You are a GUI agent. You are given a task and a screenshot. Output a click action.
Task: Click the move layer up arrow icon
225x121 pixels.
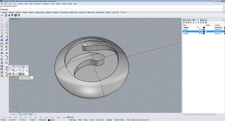point(191,22)
